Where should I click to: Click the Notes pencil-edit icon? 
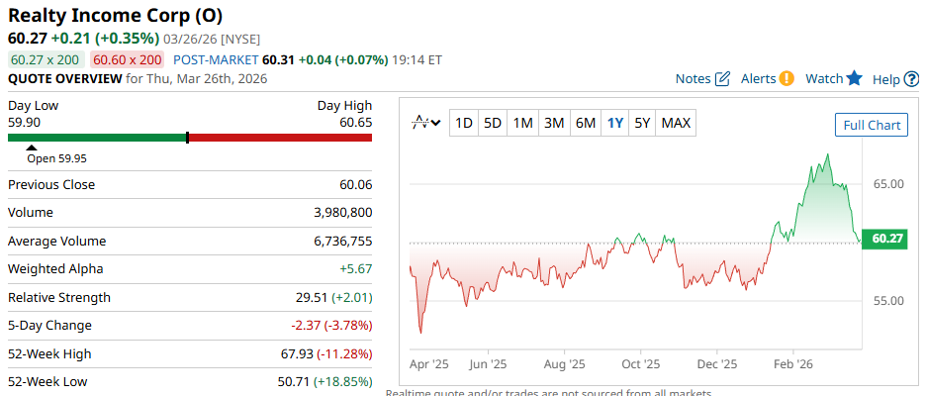click(722, 79)
